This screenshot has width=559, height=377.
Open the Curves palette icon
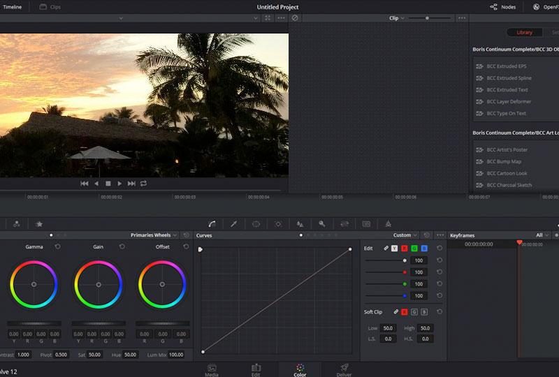pos(212,224)
